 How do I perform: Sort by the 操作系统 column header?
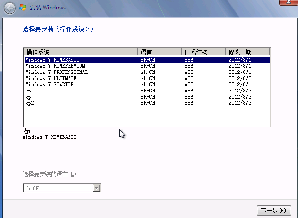coord(80,52)
